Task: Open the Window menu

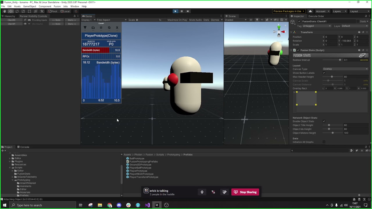Action: click(75, 6)
